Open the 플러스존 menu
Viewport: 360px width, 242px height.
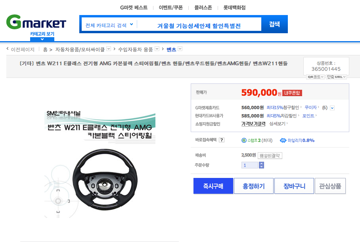pos(203,8)
